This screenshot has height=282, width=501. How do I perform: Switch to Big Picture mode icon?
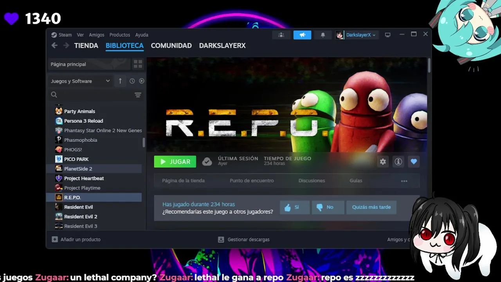click(387, 35)
